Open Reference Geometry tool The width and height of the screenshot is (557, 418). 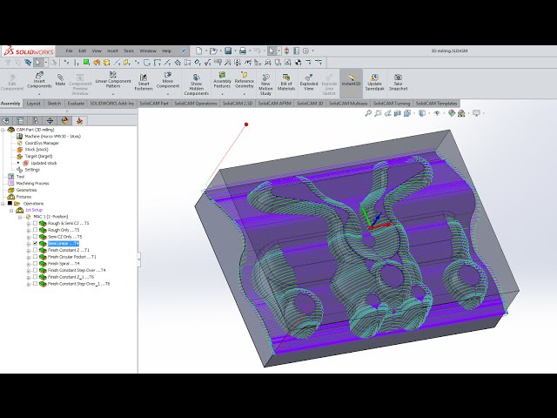(x=244, y=79)
